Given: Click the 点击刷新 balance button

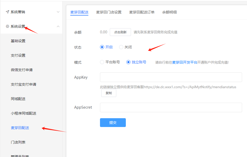Looking at the screenshot, I should (120, 32).
